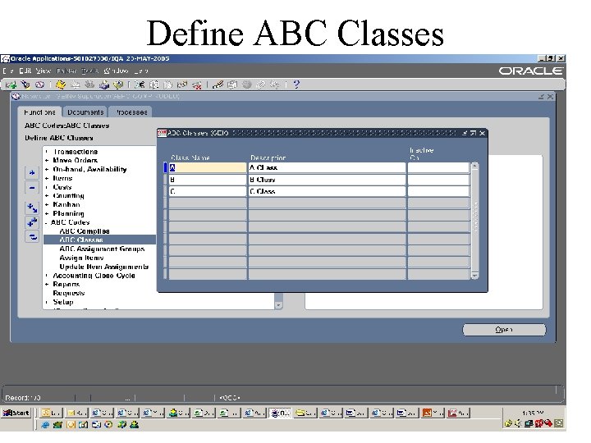The image size is (591, 443).
Task: Click the New record toolbar icon
Action: (x=11, y=84)
